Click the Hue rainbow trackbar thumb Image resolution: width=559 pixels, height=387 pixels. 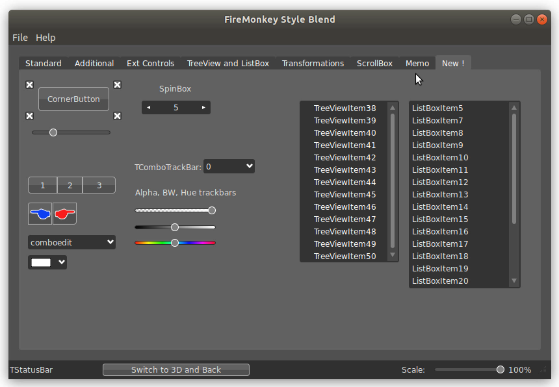[x=175, y=243]
